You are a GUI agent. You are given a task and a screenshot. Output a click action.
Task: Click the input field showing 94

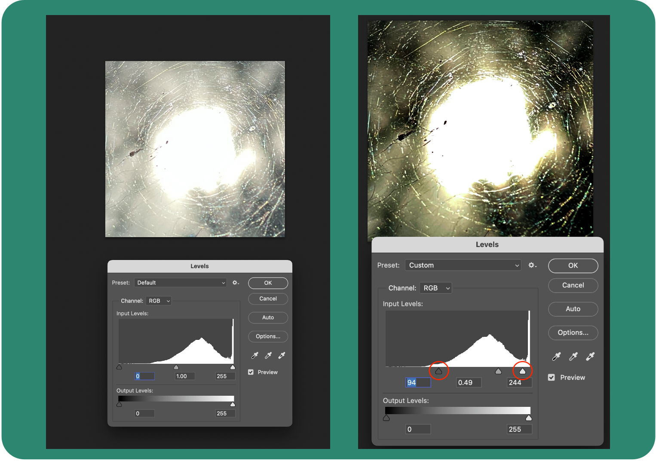coord(417,382)
